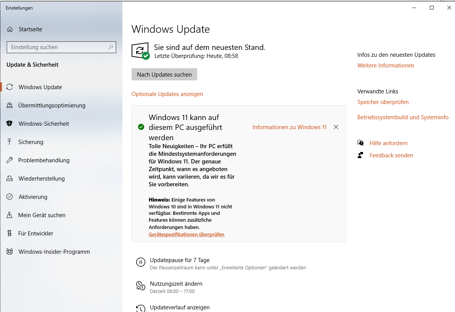Dismiss the Windows 11 info card

(x=336, y=127)
